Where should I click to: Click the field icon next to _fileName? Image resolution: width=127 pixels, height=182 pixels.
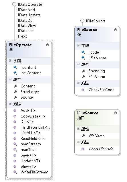click(84, 58)
